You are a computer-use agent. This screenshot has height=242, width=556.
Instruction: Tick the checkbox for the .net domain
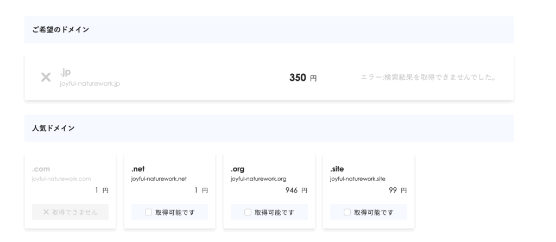click(148, 212)
